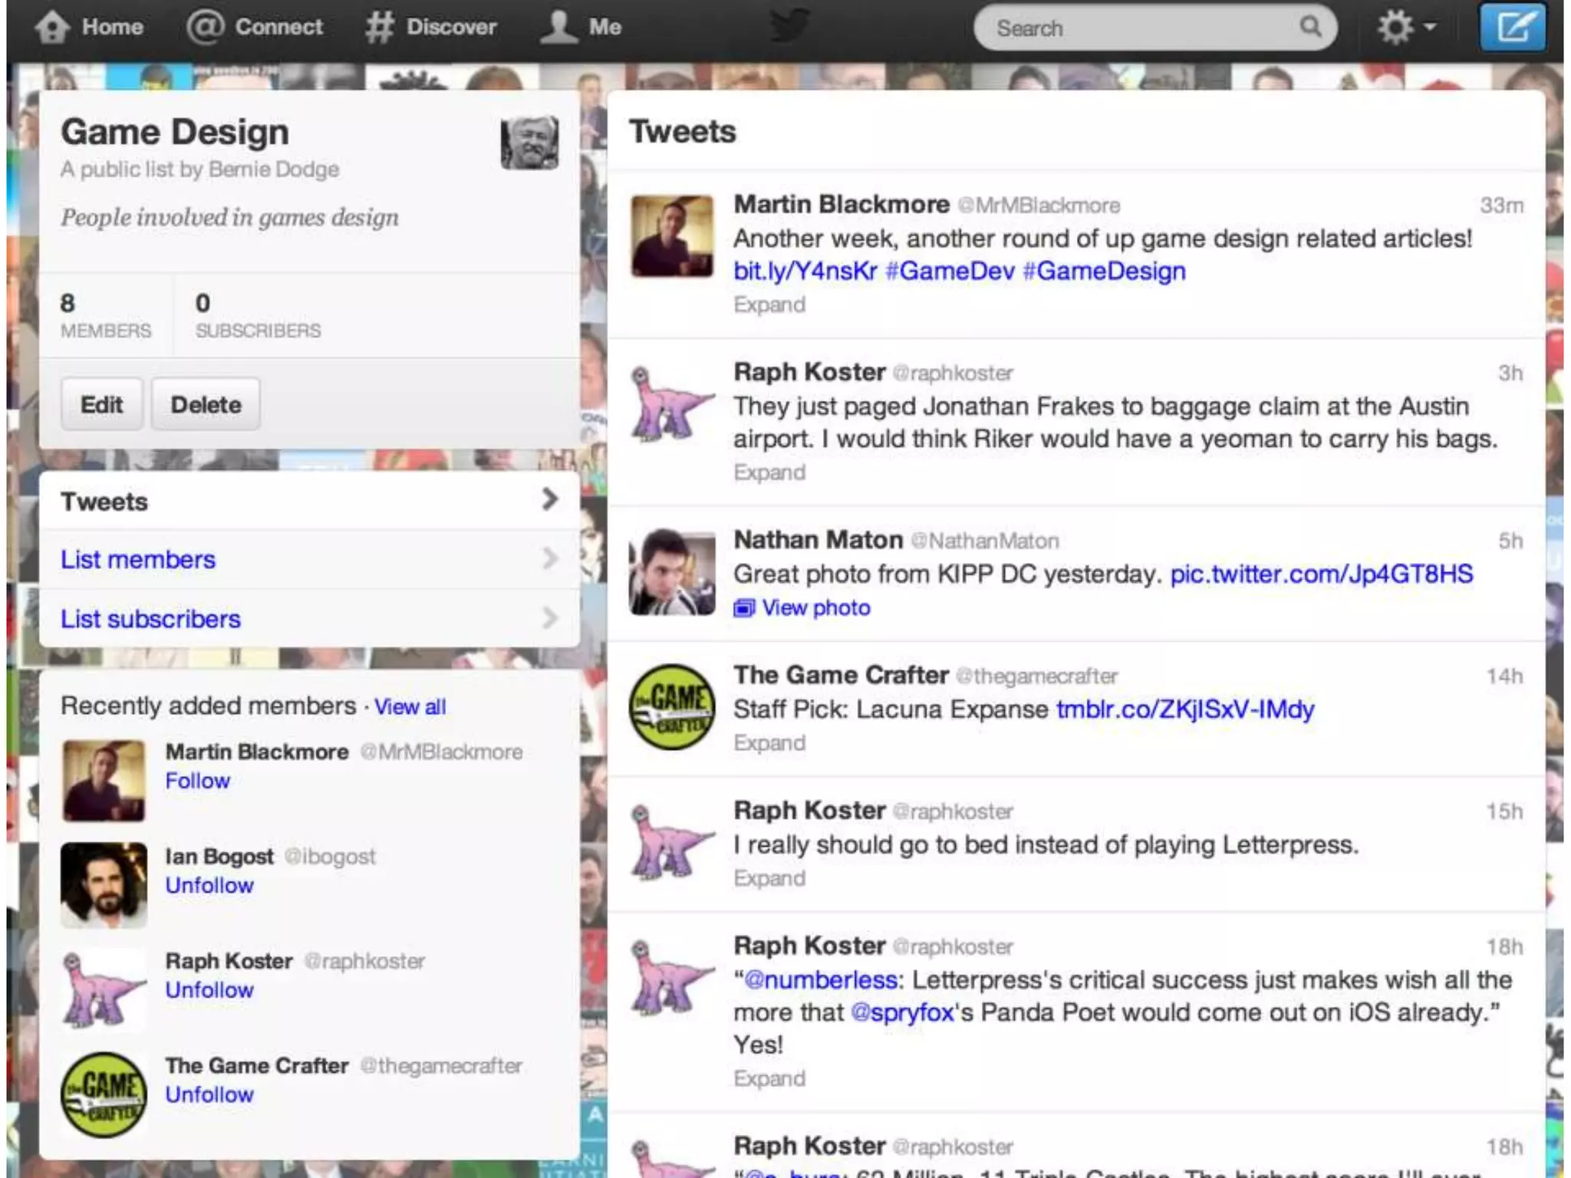Click the @spryfox mention

[902, 1012]
